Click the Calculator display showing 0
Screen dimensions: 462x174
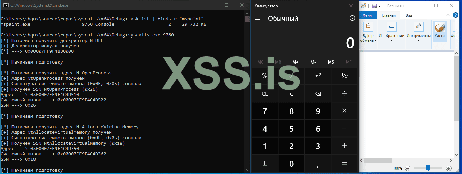(350, 43)
